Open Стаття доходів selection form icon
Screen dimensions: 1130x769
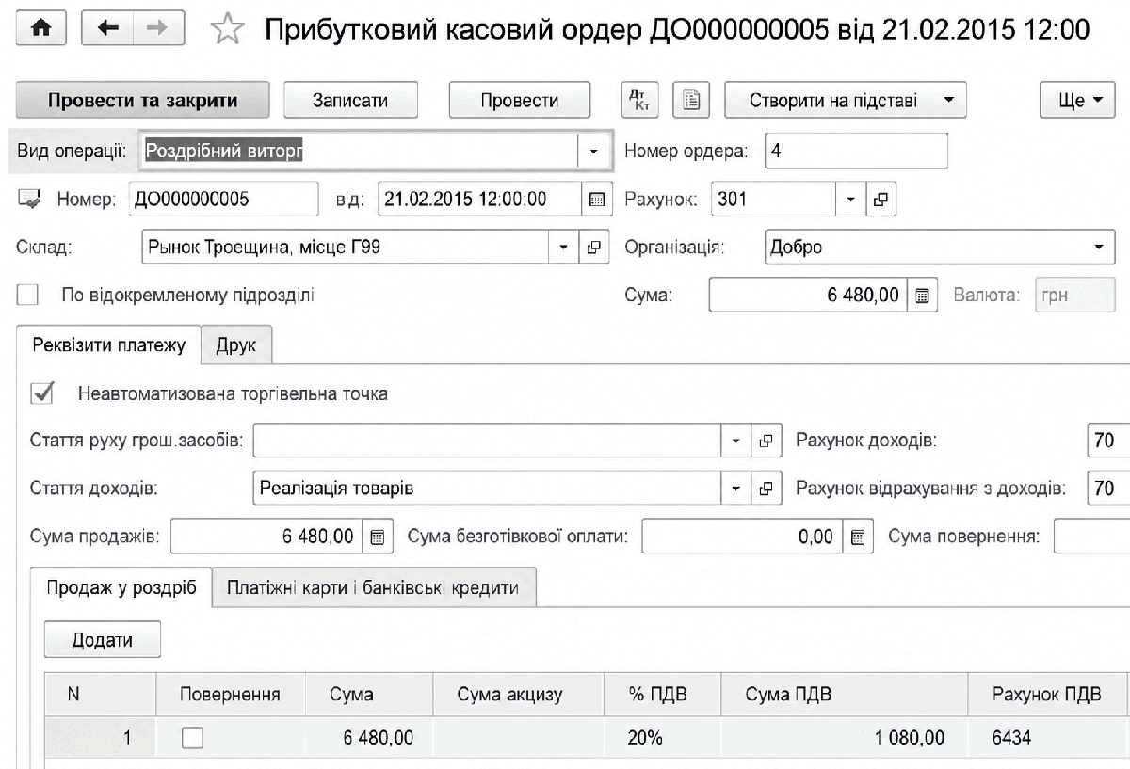[766, 489]
